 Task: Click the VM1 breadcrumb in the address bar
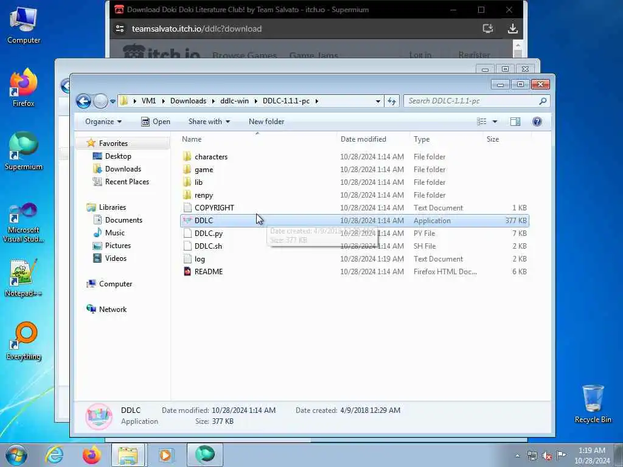148,101
